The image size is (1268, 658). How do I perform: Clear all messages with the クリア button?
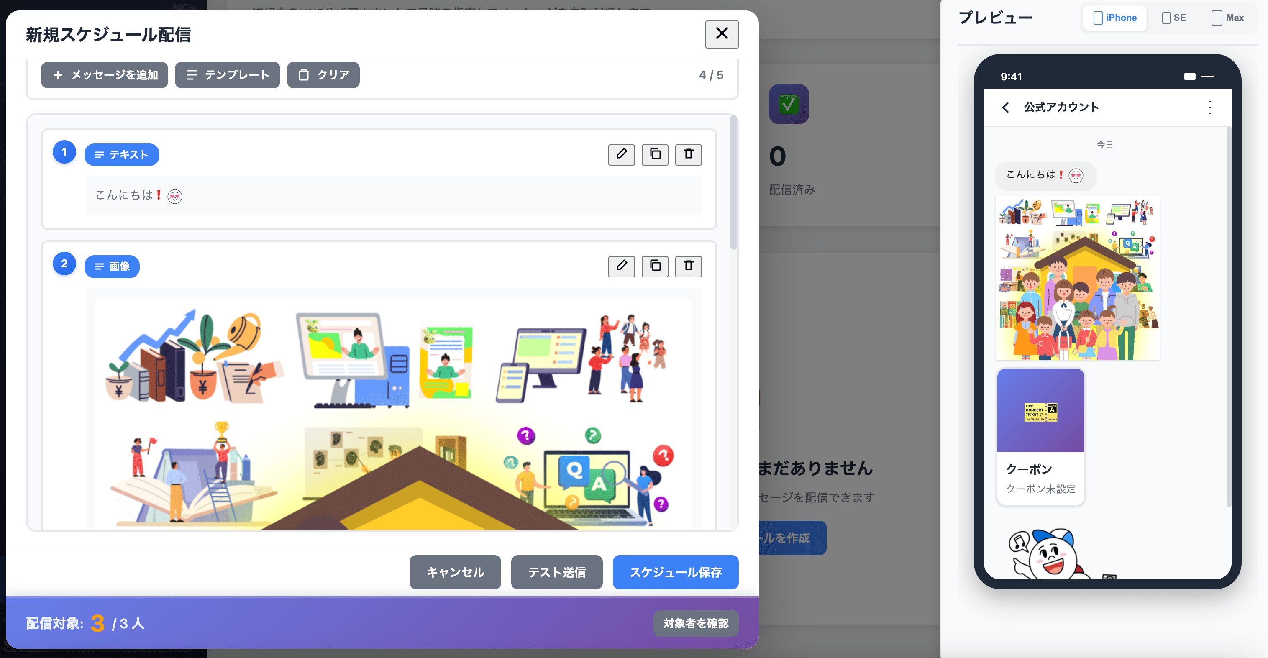[x=323, y=75]
